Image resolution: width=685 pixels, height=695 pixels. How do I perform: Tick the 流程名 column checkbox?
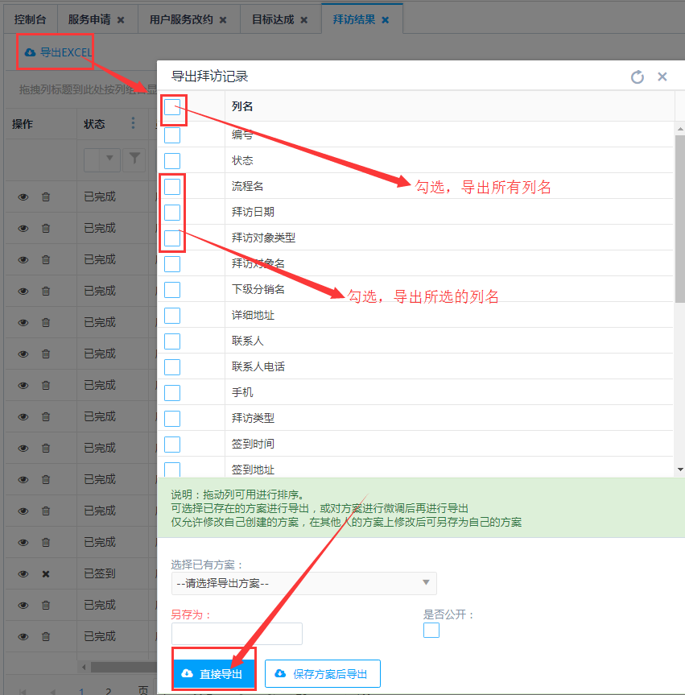(172, 186)
